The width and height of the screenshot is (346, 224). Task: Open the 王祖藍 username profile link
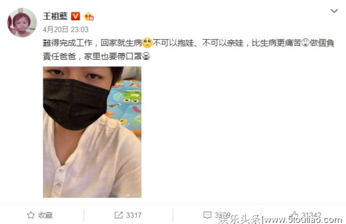pyautogui.click(x=55, y=16)
